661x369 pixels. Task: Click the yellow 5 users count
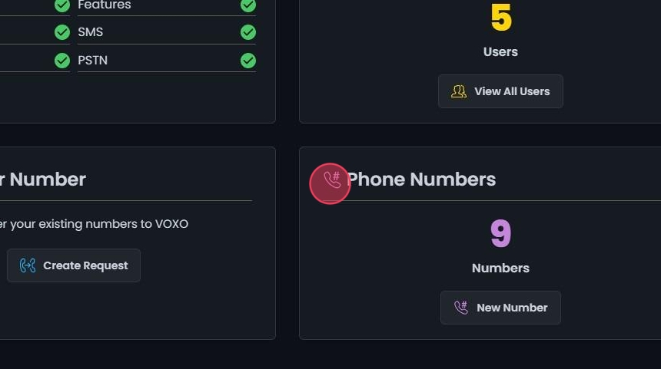point(500,18)
